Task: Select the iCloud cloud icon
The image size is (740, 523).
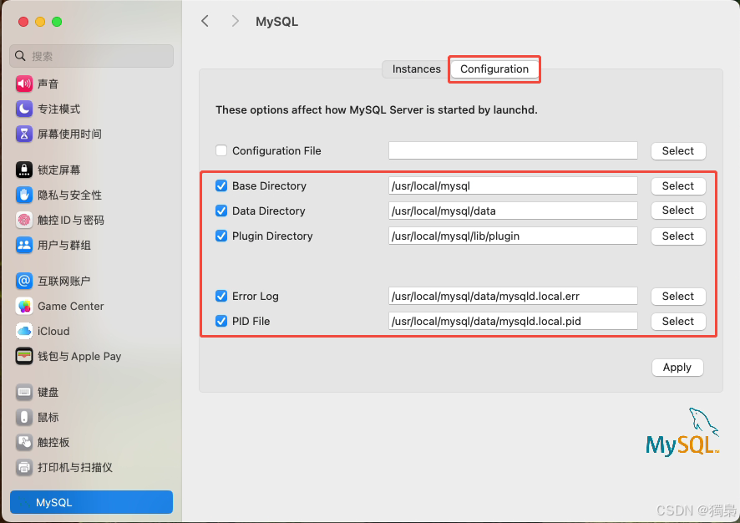Action: 24,331
